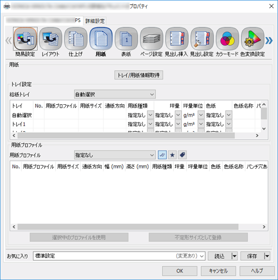Click profile list horizontal scroll left arrow
The height and width of the screenshot is (280, 278).
[x=14, y=227]
